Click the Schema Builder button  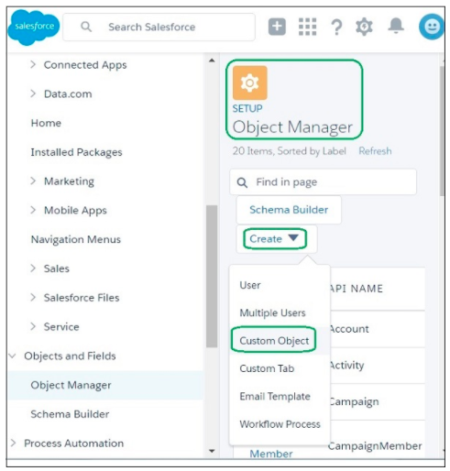point(289,210)
